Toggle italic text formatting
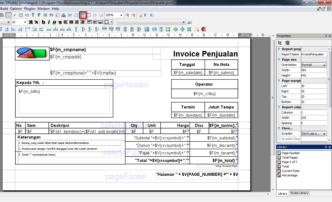The width and height of the screenshot is (332, 202). [49, 22]
